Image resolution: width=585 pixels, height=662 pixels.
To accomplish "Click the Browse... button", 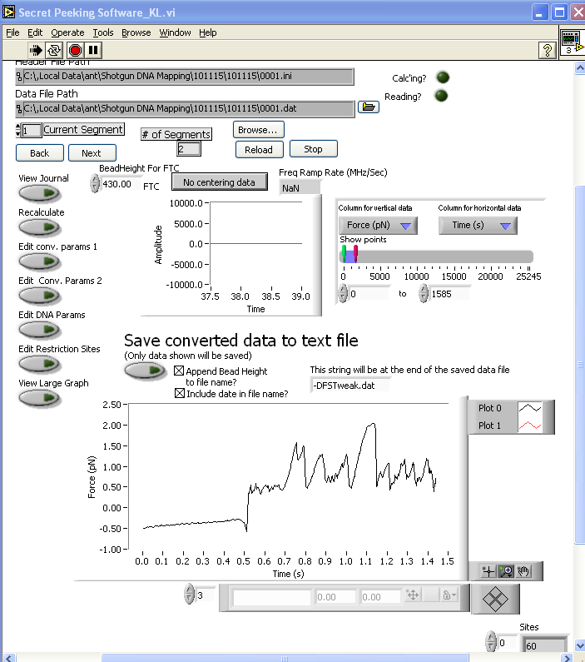I will 259,130.
